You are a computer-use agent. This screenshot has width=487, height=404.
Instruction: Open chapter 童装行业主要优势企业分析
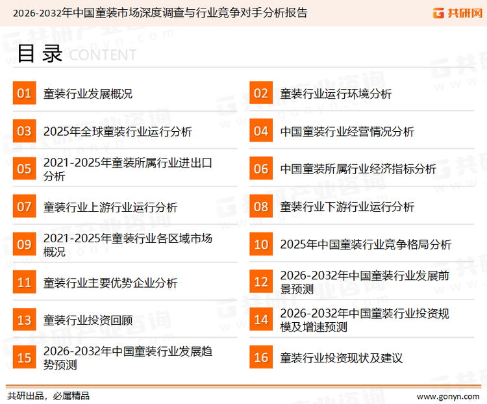click(110, 283)
